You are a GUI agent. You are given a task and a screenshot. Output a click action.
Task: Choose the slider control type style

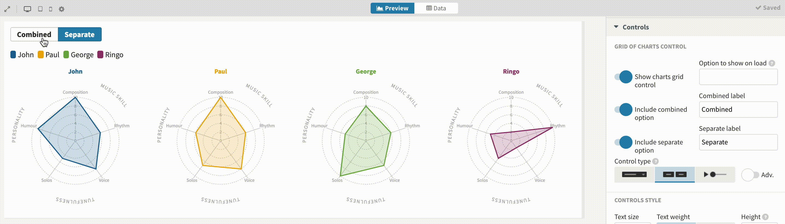[716, 175]
